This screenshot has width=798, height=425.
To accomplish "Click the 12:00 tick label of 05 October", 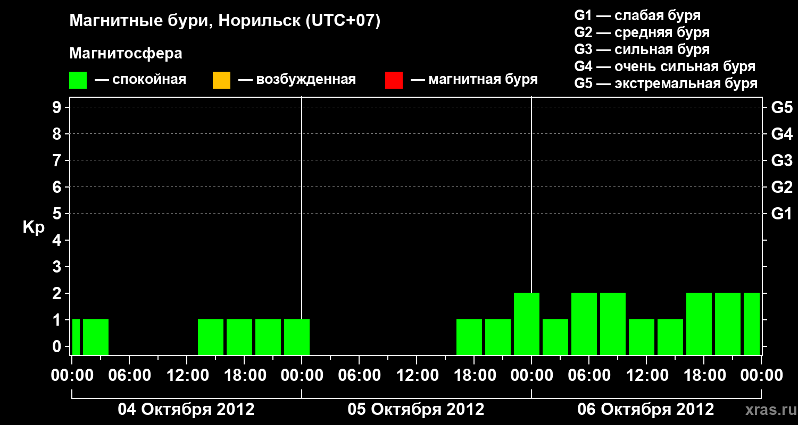I will tap(417, 375).
